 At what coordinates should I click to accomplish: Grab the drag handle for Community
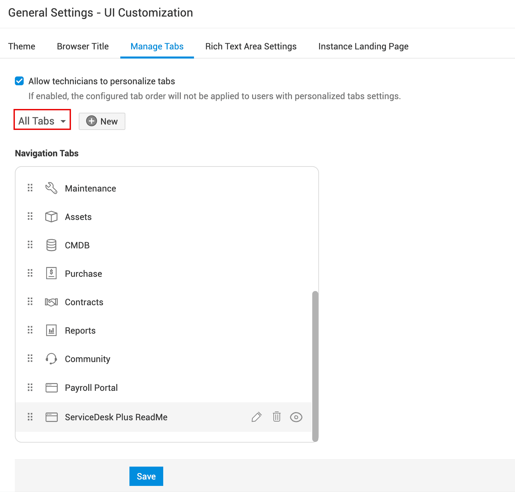click(30, 358)
